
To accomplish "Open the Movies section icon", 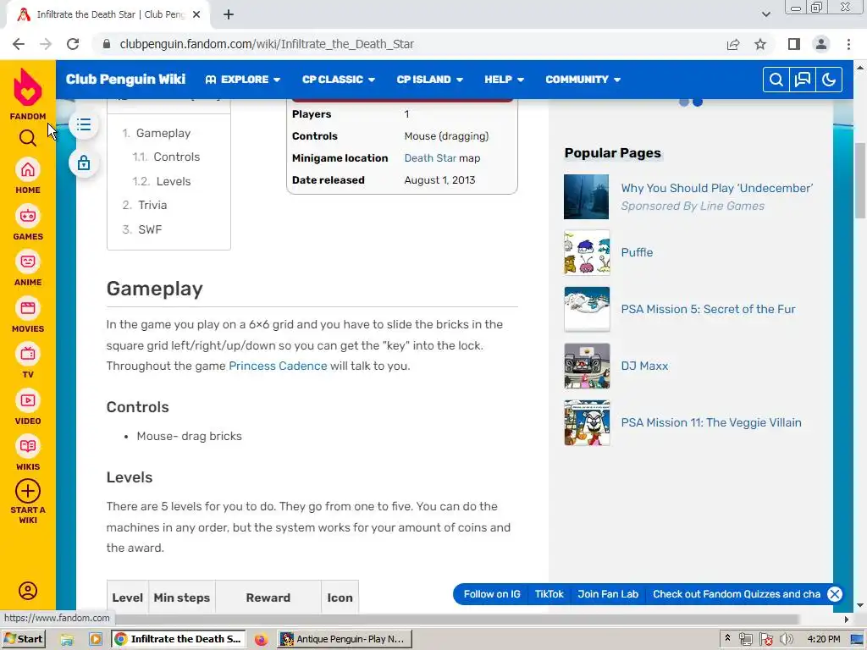I will [28, 308].
